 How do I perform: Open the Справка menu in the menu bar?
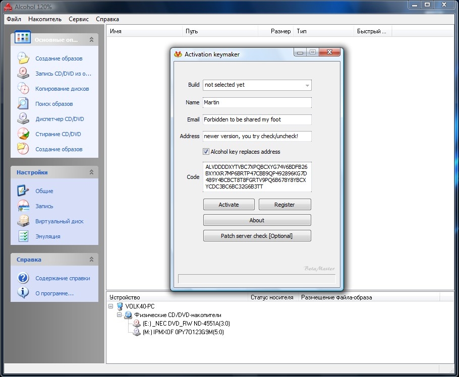click(107, 19)
